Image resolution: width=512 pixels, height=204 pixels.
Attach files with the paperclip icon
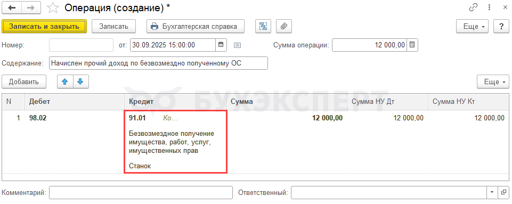point(284,27)
